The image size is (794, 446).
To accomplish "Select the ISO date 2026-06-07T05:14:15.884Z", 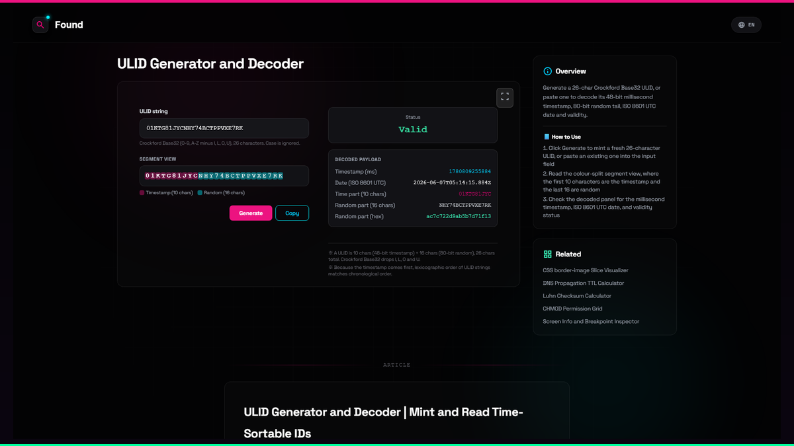I will (x=452, y=183).
